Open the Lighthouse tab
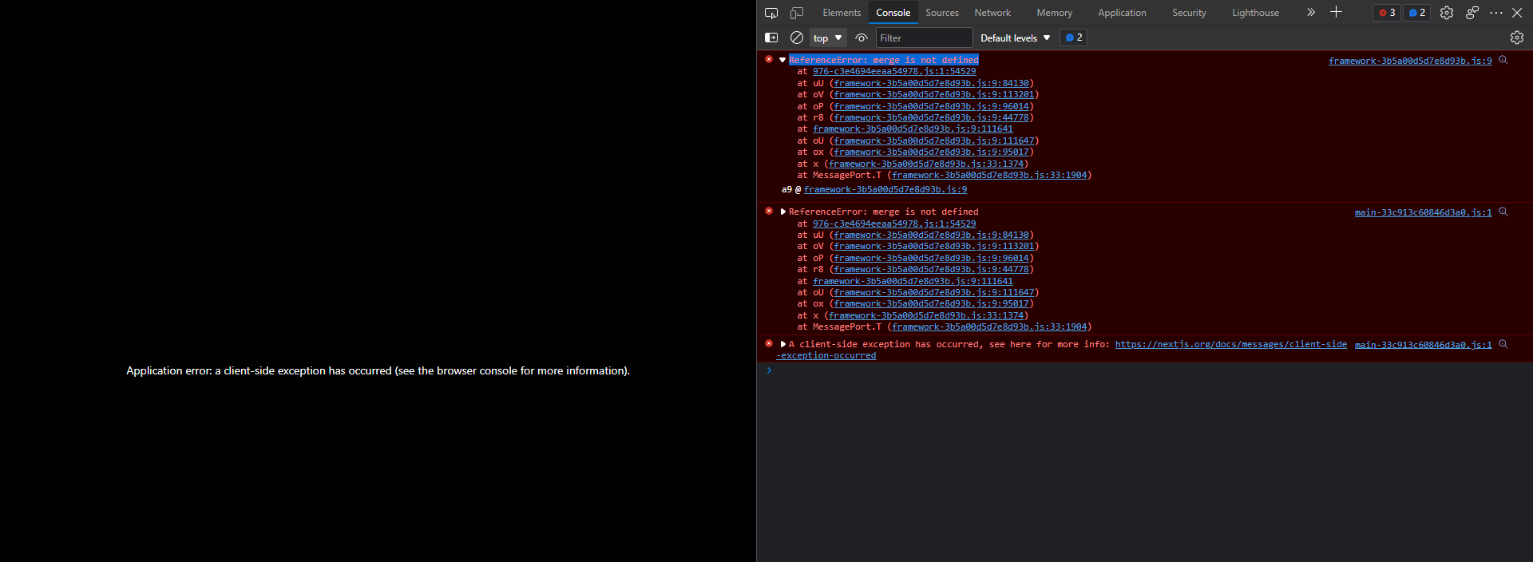Image resolution: width=1533 pixels, height=562 pixels. [x=1255, y=13]
